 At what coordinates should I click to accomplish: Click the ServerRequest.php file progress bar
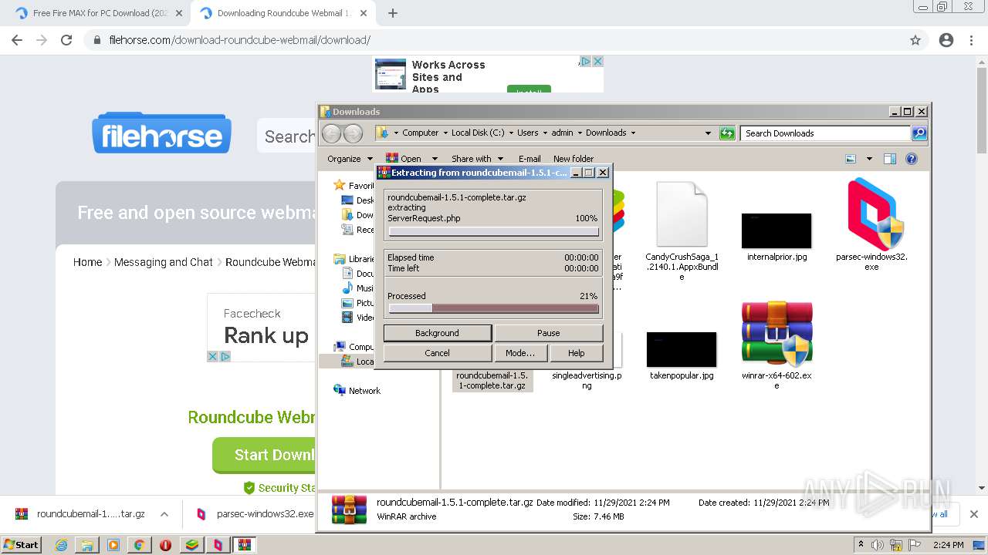[x=493, y=231]
